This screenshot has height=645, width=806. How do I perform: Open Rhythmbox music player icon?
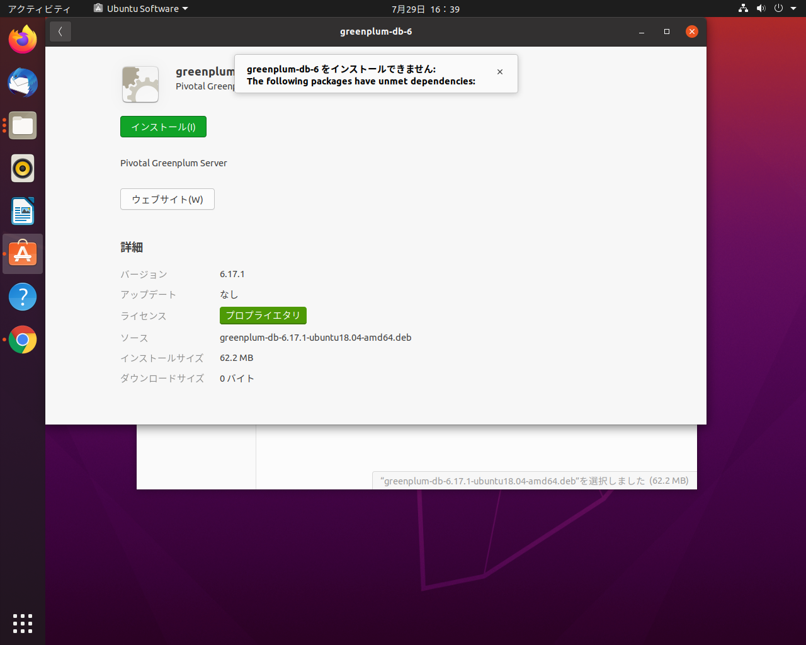(23, 168)
